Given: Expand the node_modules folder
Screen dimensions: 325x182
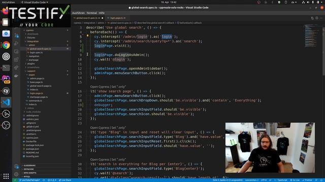Looking at the screenshot, I should pyautogui.click(x=33, y=112).
